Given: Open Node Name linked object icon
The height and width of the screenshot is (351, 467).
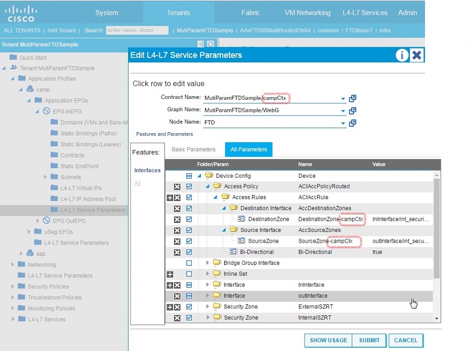Looking at the screenshot, I should coord(353,123).
